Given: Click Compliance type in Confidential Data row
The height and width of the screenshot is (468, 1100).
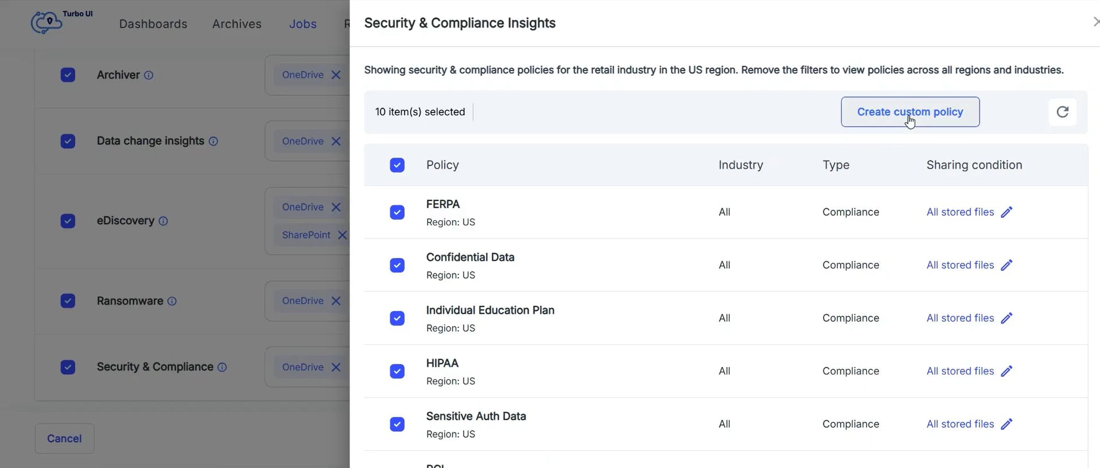Looking at the screenshot, I should click(x=850, y=265).
